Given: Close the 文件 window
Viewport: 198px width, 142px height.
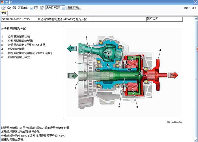Looking at the screenshot, I should (195, 2).
